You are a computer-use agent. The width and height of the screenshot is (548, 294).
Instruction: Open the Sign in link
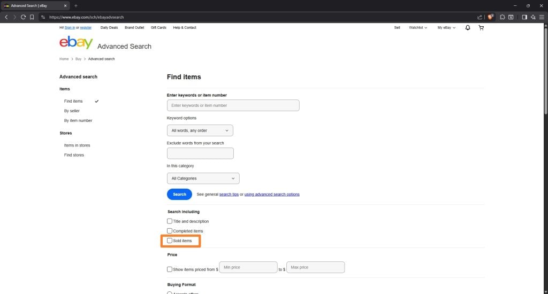[x=70, y=28]
